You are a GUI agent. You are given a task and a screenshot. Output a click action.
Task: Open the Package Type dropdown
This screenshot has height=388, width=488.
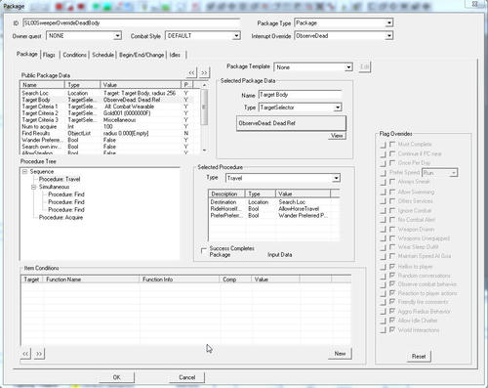pos(389,22)
